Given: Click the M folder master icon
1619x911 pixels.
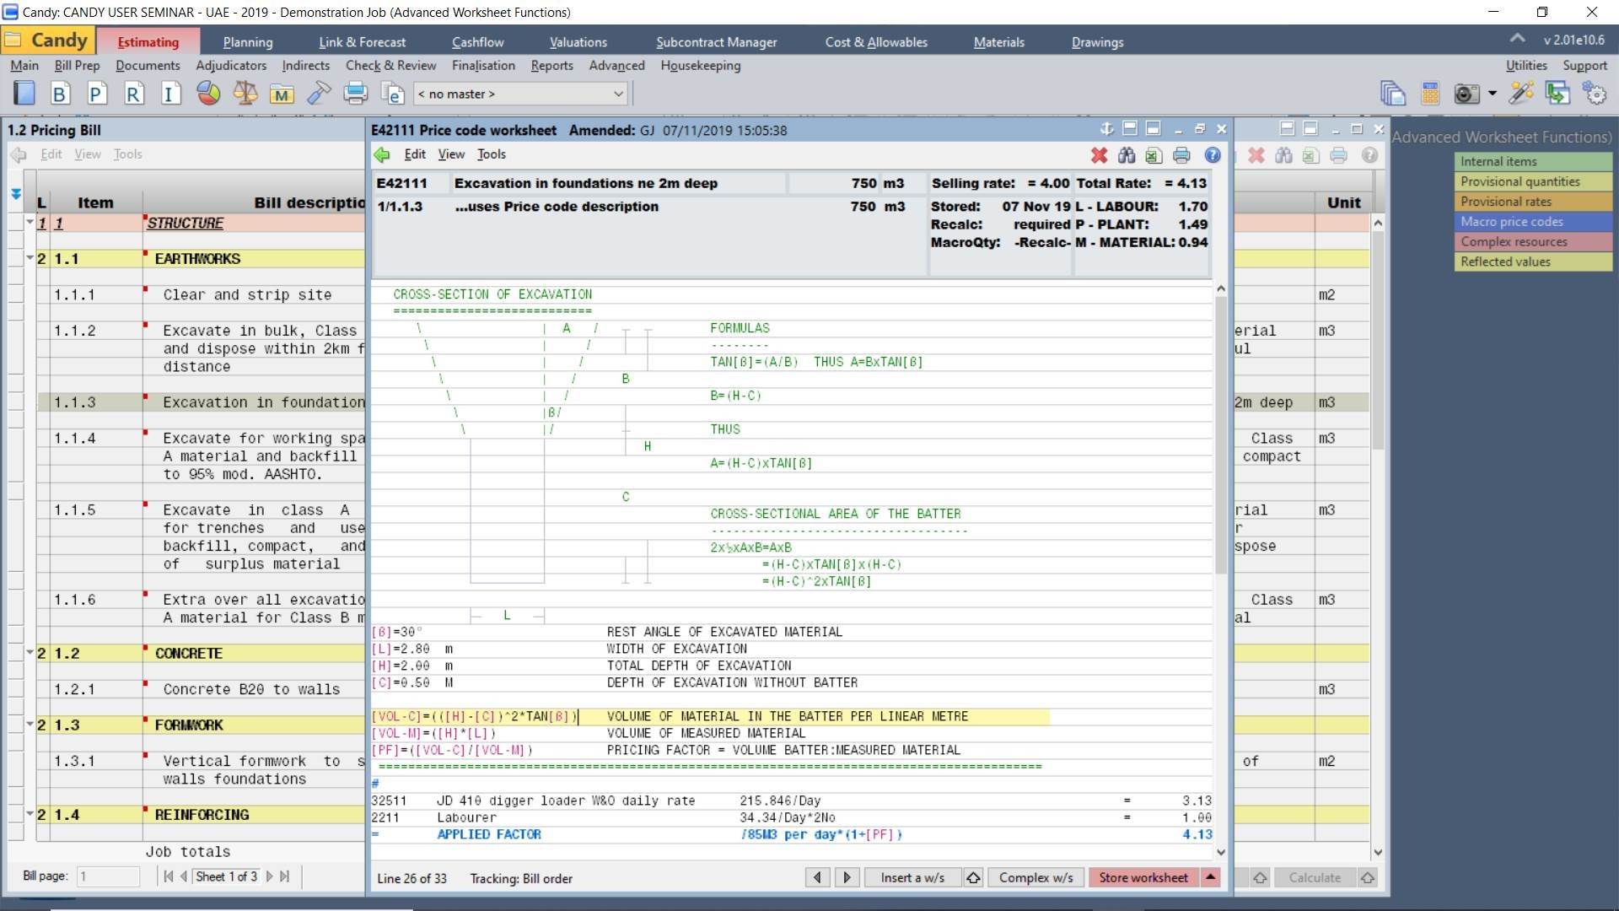Looking at the screenshot, I should coord(282,94).
